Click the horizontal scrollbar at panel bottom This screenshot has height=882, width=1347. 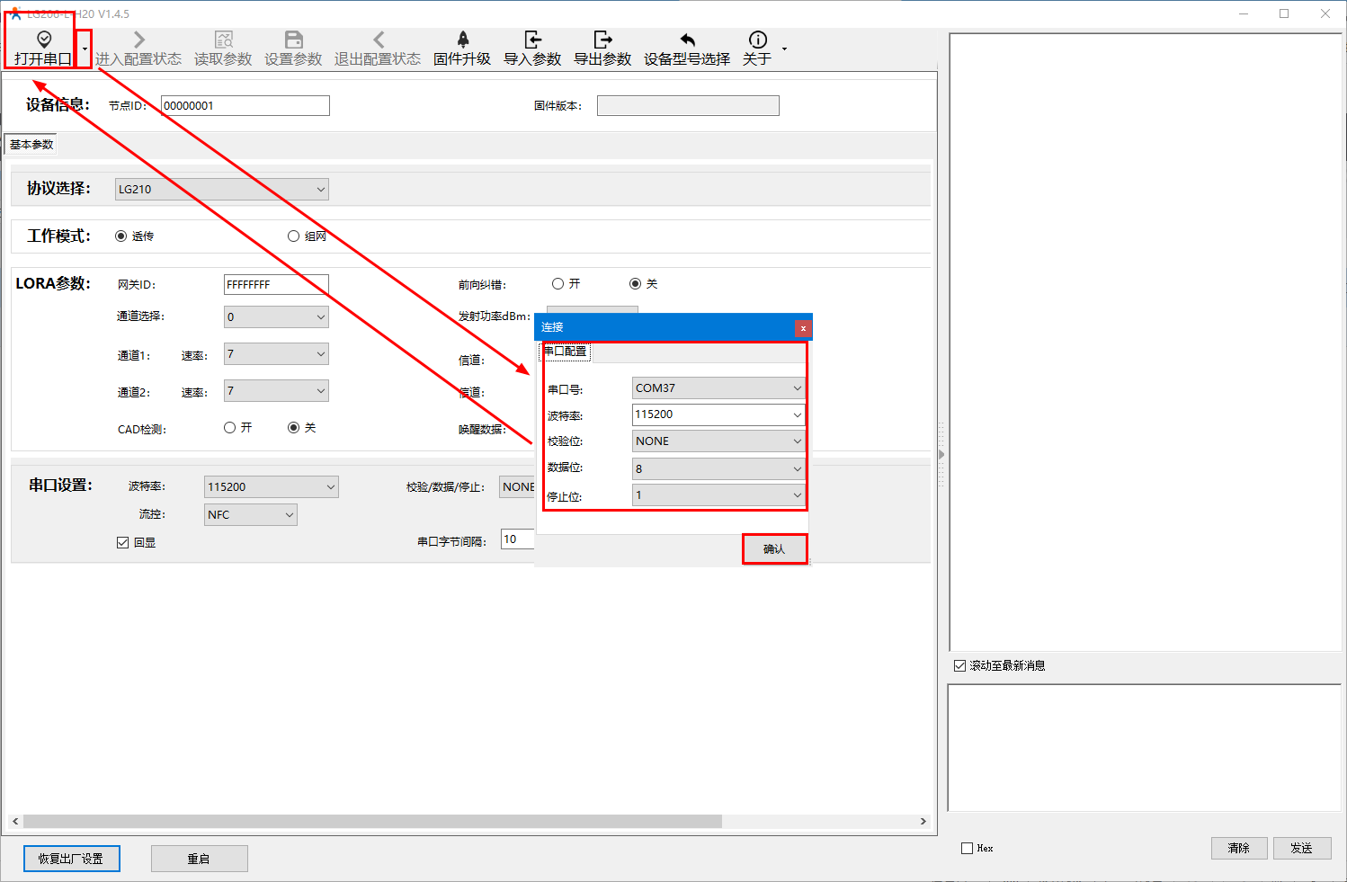click(372, 821)
